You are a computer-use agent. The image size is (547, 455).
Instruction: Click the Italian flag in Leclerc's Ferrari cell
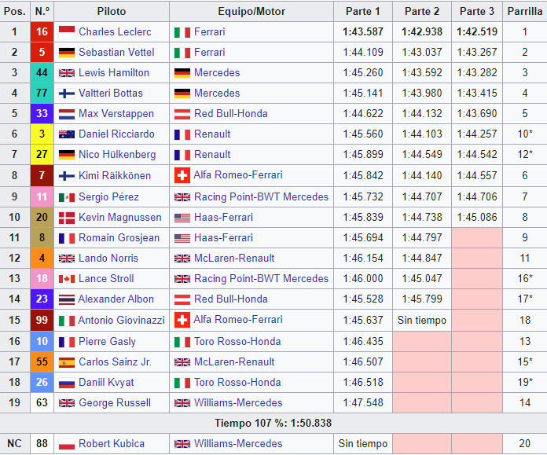tap(182, 32)
